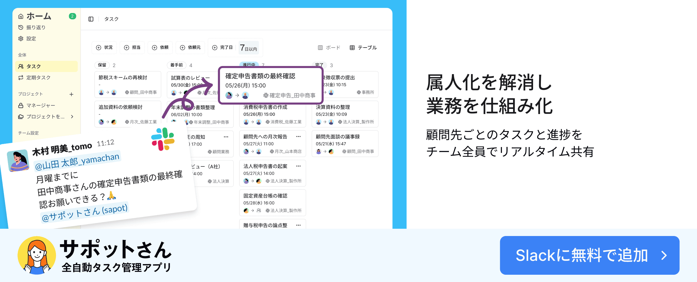
Task: Click the arrow chevron on Slackに無料で追加
Action: click(664, 256)
